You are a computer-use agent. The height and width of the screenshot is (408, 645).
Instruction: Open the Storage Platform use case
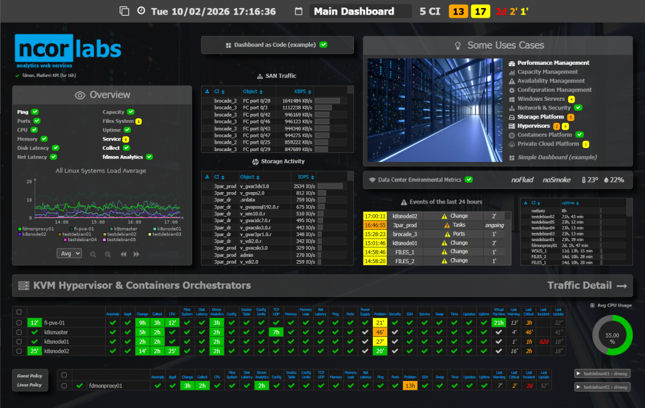pyautogui.click(x=540, y=116)
